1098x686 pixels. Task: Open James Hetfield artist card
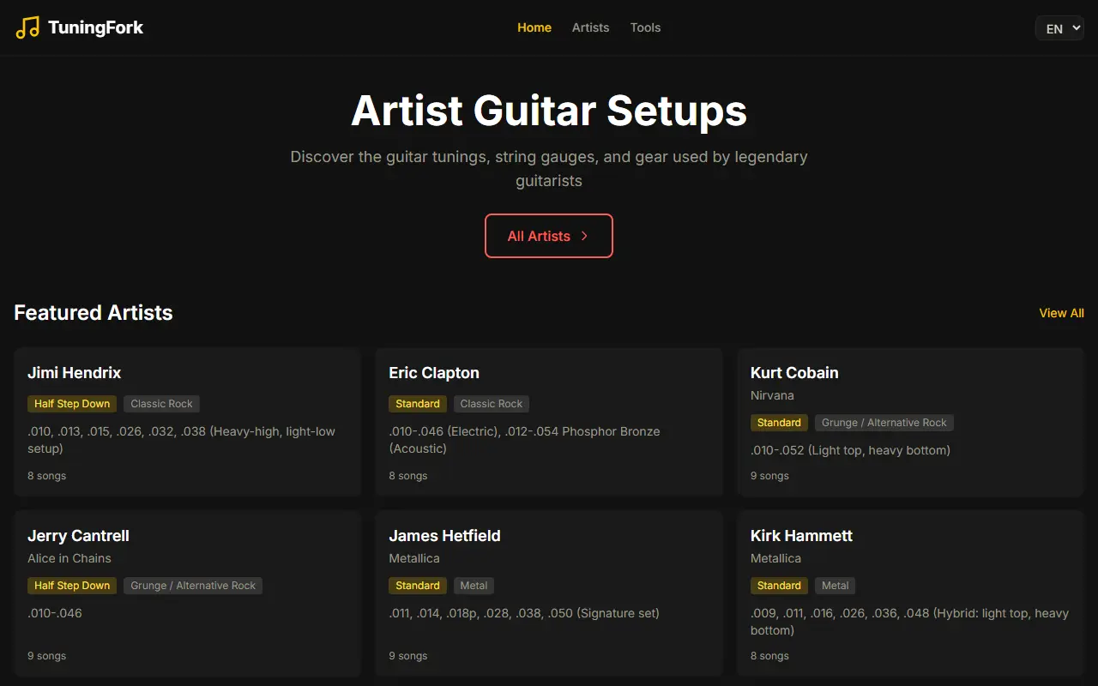[549, 593]
